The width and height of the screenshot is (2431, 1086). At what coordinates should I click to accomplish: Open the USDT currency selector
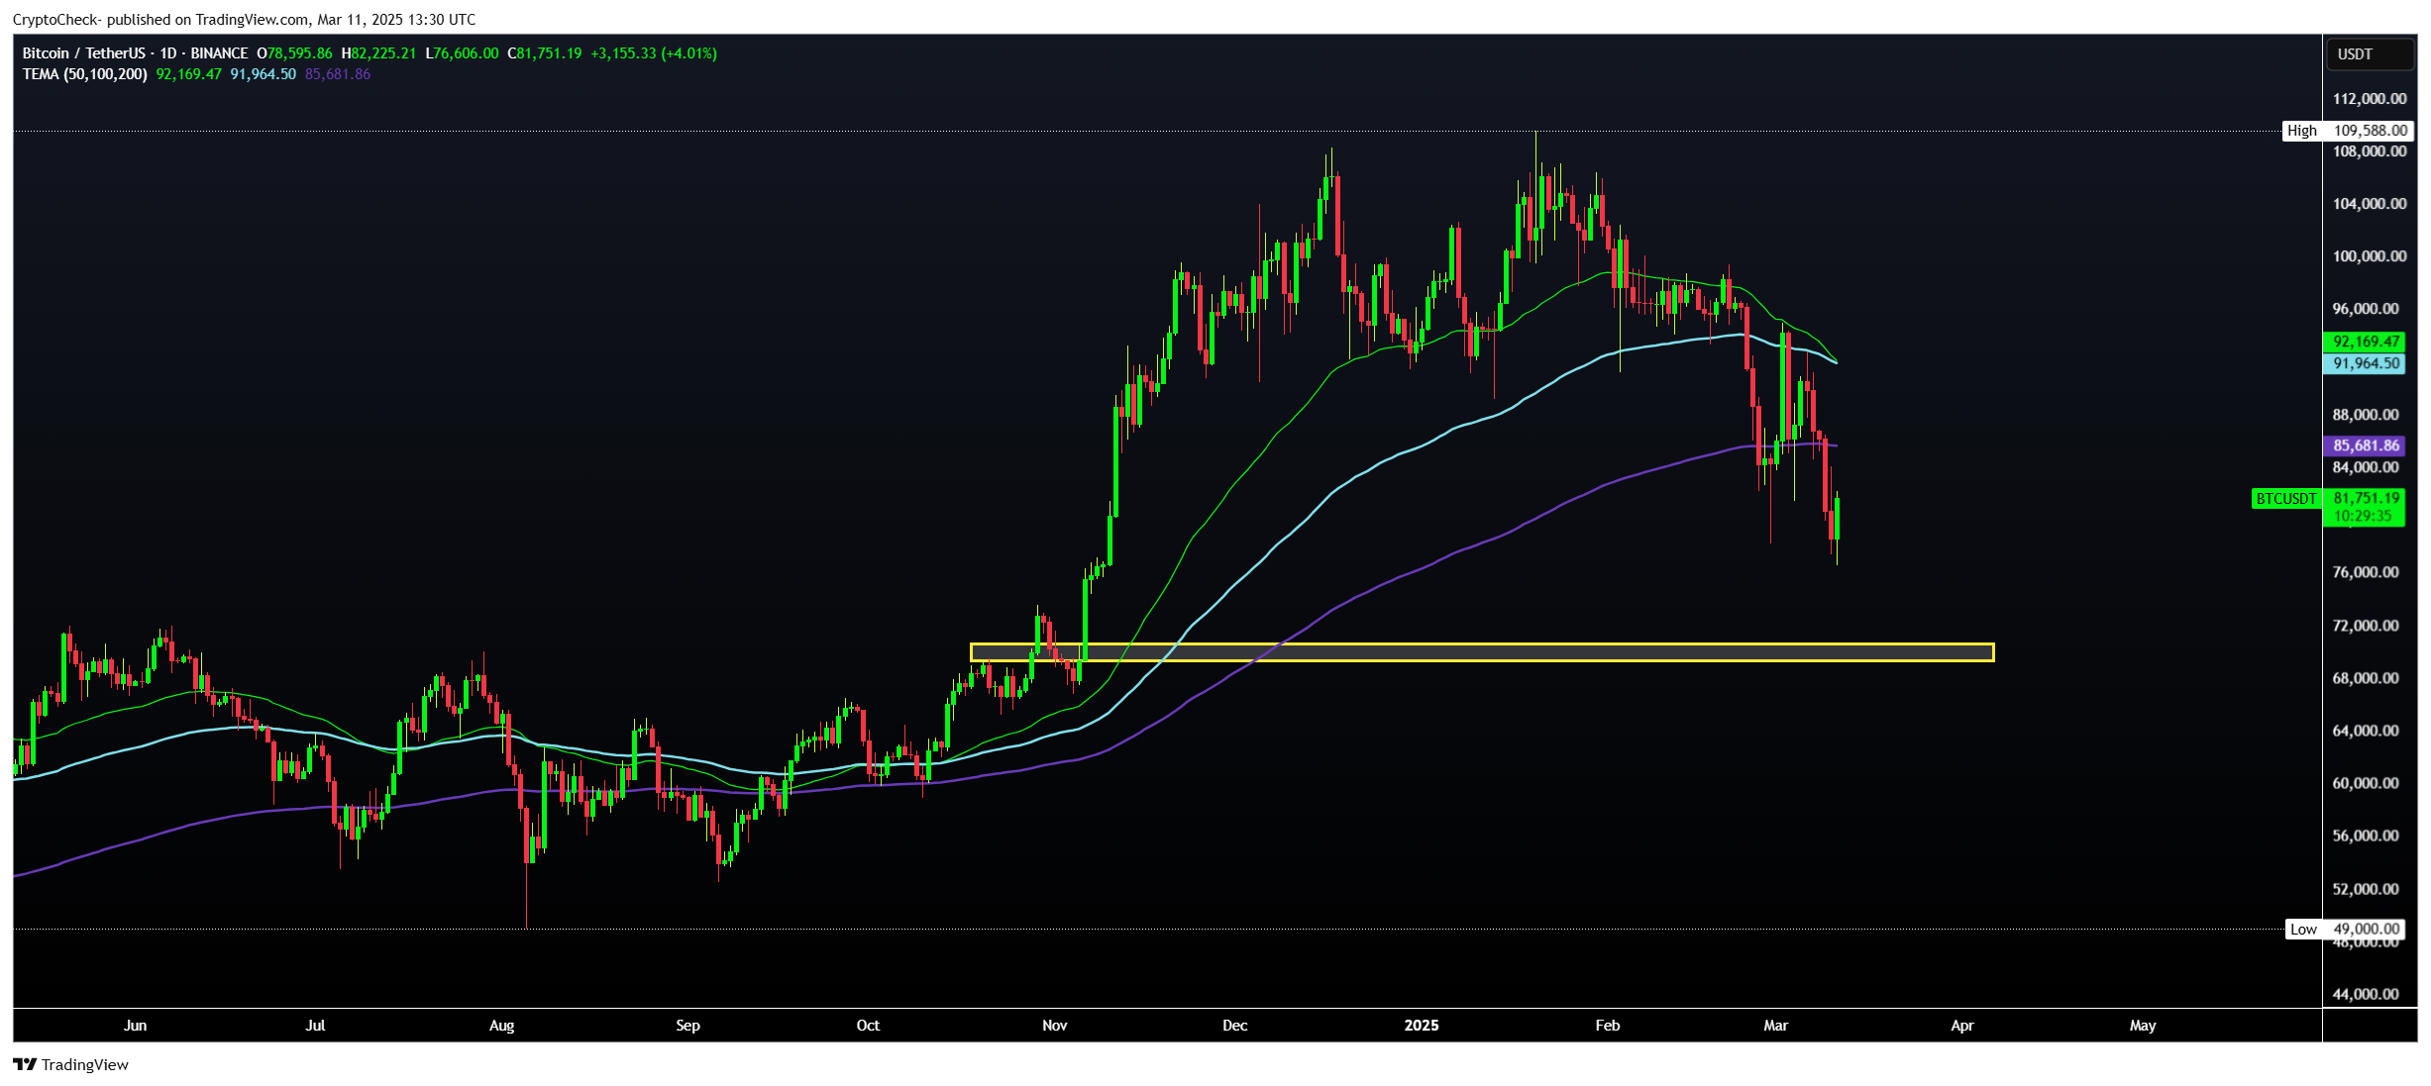click(x=2370, y=54)
